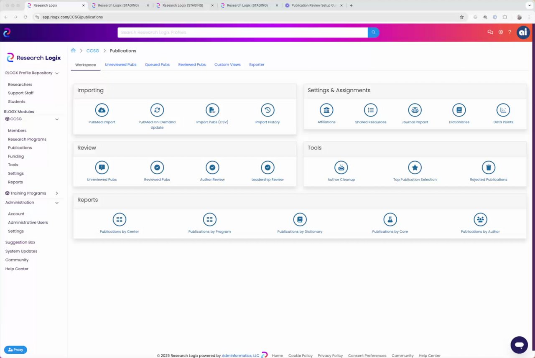Switch to the Unreviewed Pubs tab
This screenshot has height=358, width=535.
click(120, 65)
